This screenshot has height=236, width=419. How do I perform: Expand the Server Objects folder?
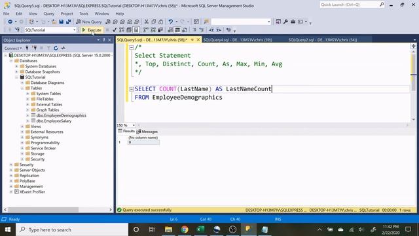(11, 170)
